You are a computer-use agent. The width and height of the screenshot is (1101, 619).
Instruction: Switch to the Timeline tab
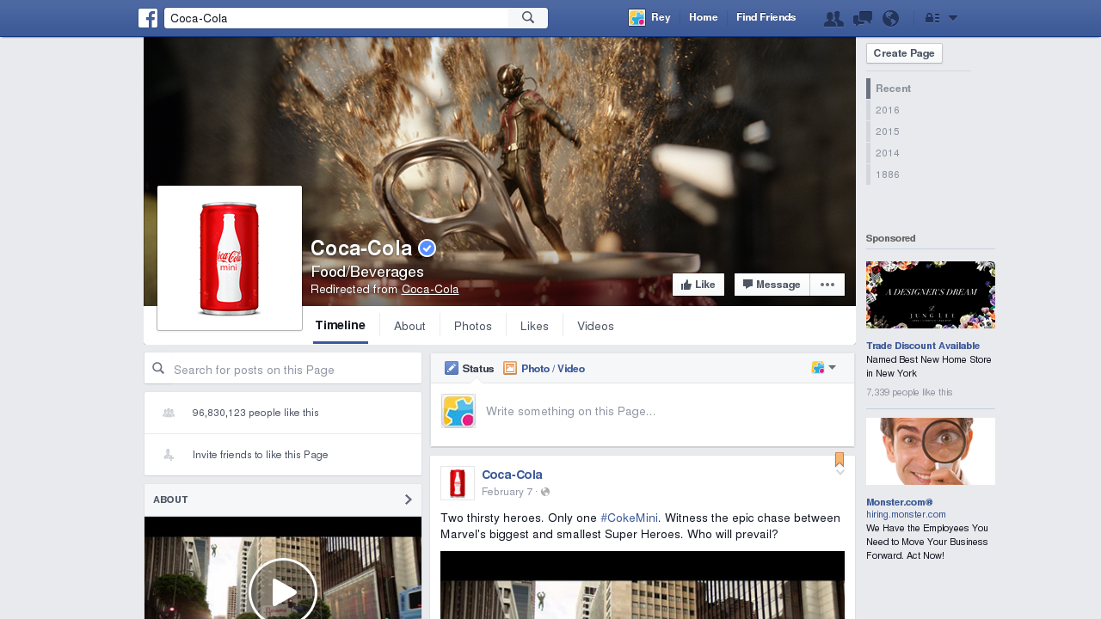click(x=341, y=325)
